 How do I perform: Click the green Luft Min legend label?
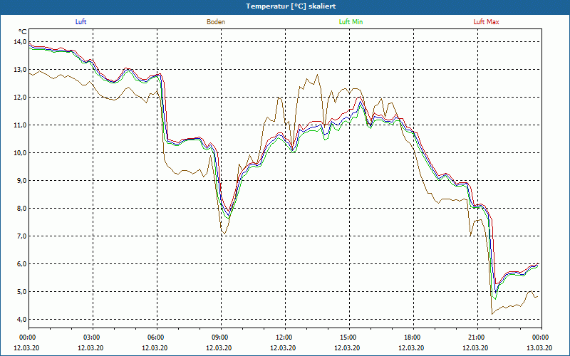351,22
